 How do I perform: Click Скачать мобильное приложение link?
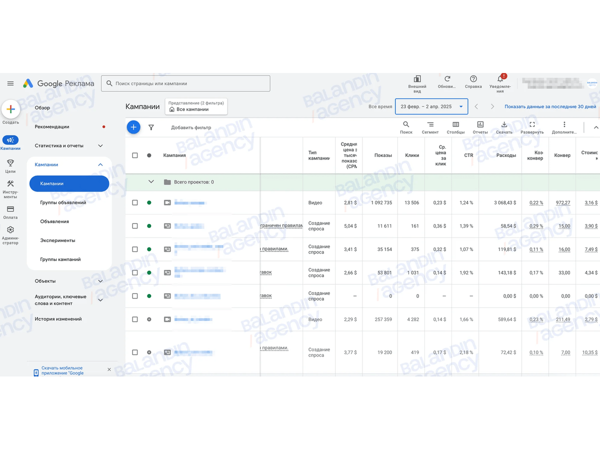(x=62, y=370)
